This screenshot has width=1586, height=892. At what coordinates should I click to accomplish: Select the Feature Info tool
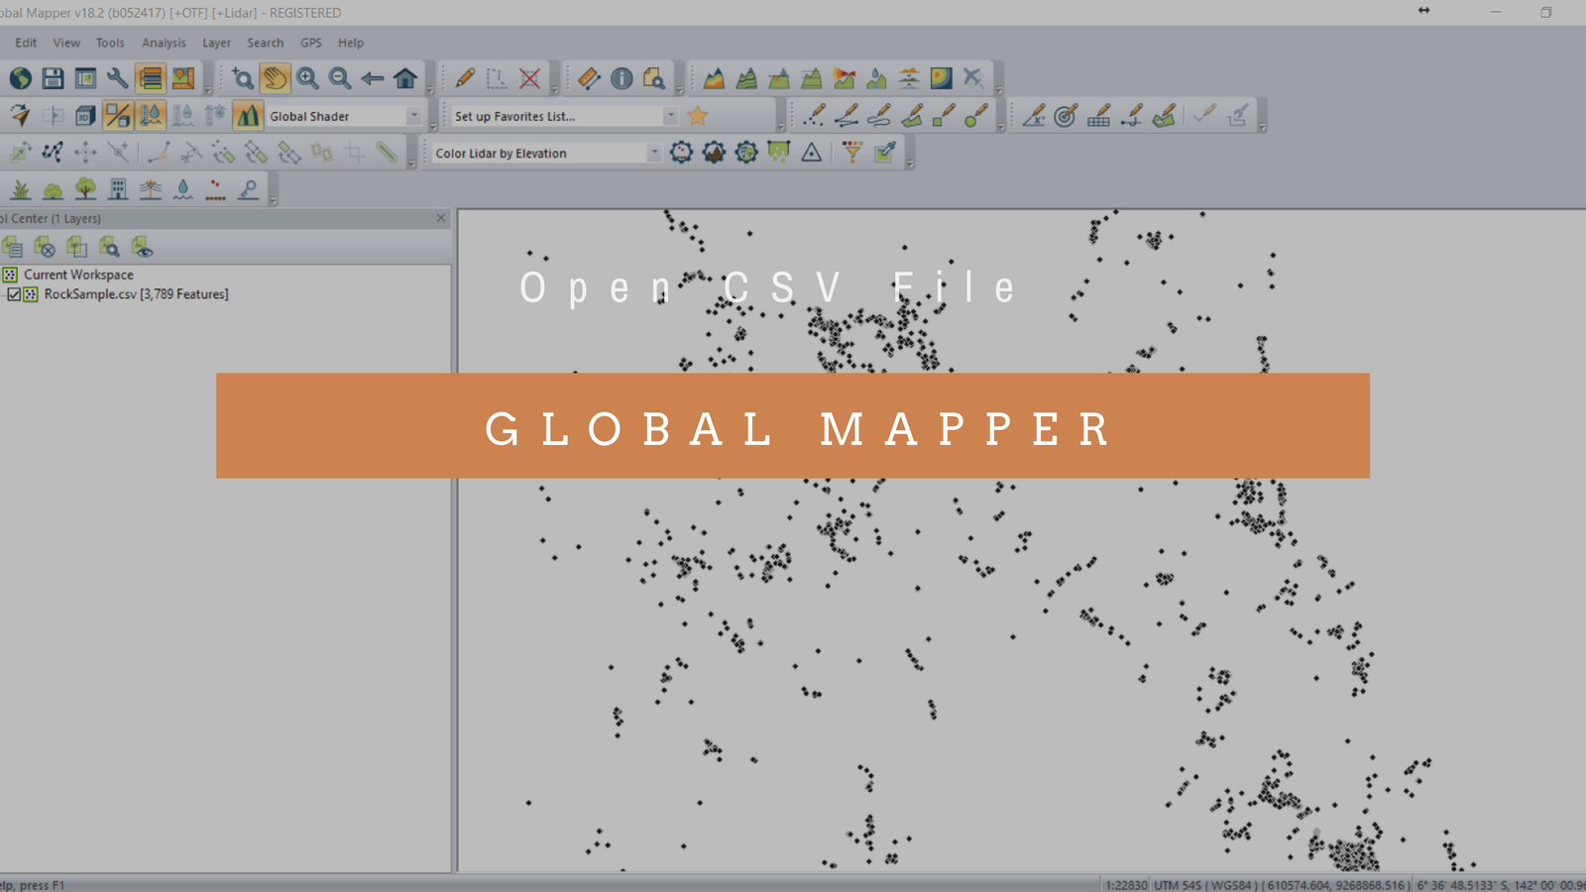(621, 77)
